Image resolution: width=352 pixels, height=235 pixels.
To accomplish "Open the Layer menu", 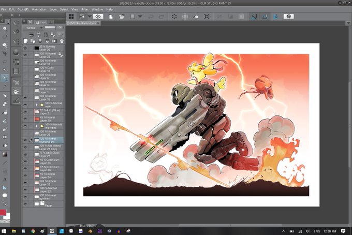I will [x=53, y=9].
